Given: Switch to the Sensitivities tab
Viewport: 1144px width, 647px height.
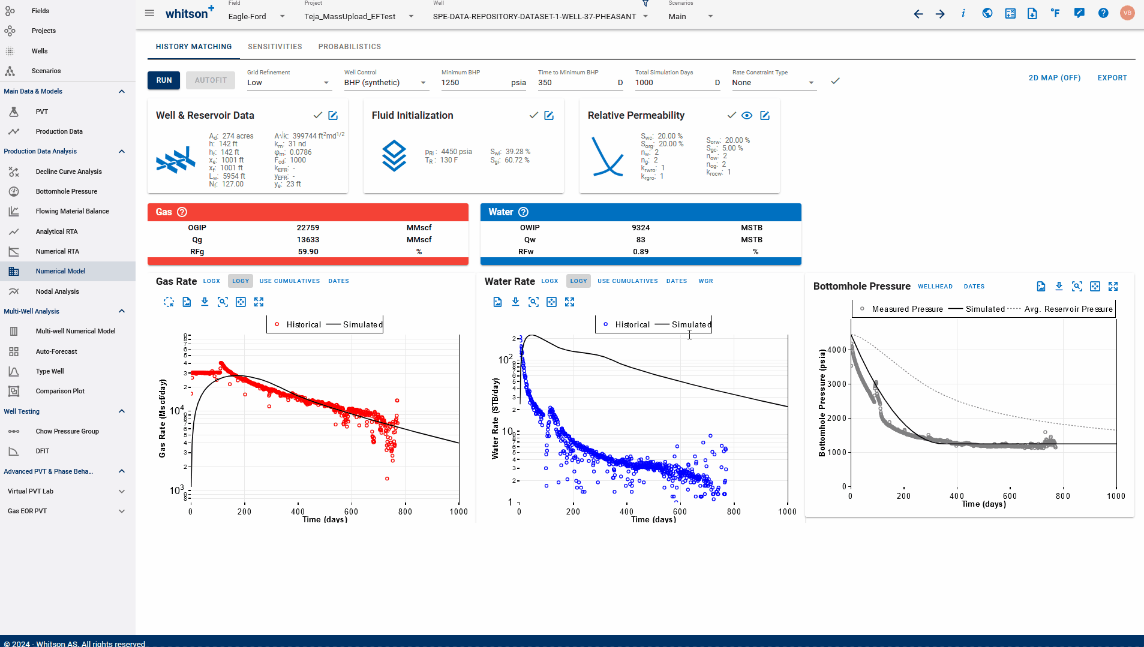Looking at the screenshot, I should point(275,47).
